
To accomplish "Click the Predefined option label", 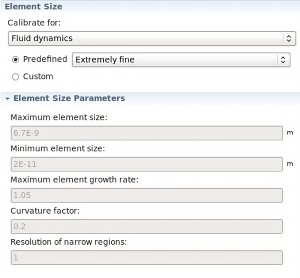I will pyautogui.click(x=45, y=59).
